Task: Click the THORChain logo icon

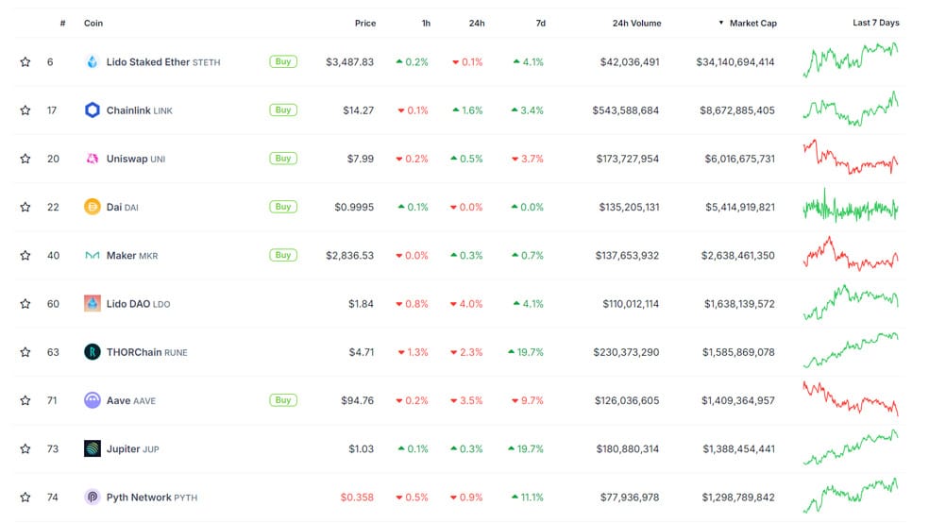Action: point(92,352)
